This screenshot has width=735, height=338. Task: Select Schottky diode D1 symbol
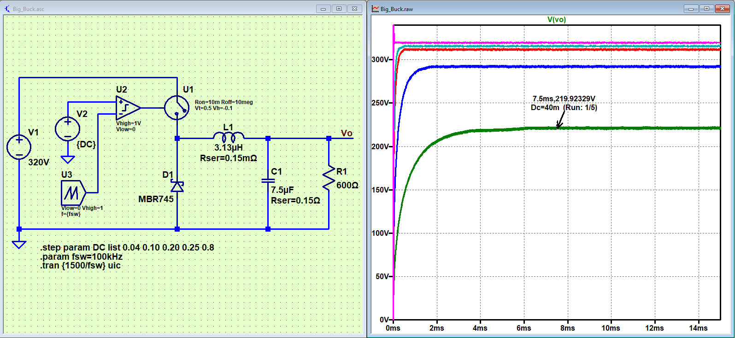[x=177, y=186]
